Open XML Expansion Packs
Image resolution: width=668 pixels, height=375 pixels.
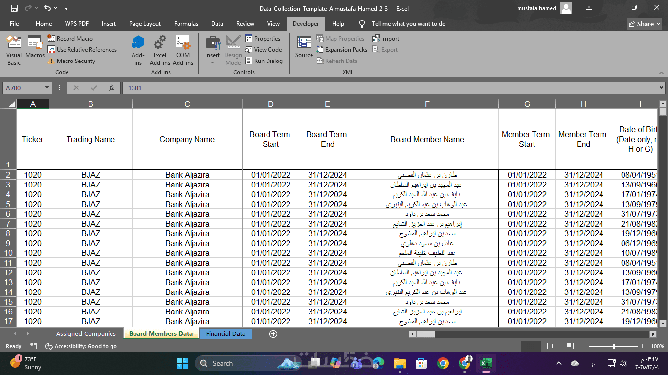coord(341,50)
